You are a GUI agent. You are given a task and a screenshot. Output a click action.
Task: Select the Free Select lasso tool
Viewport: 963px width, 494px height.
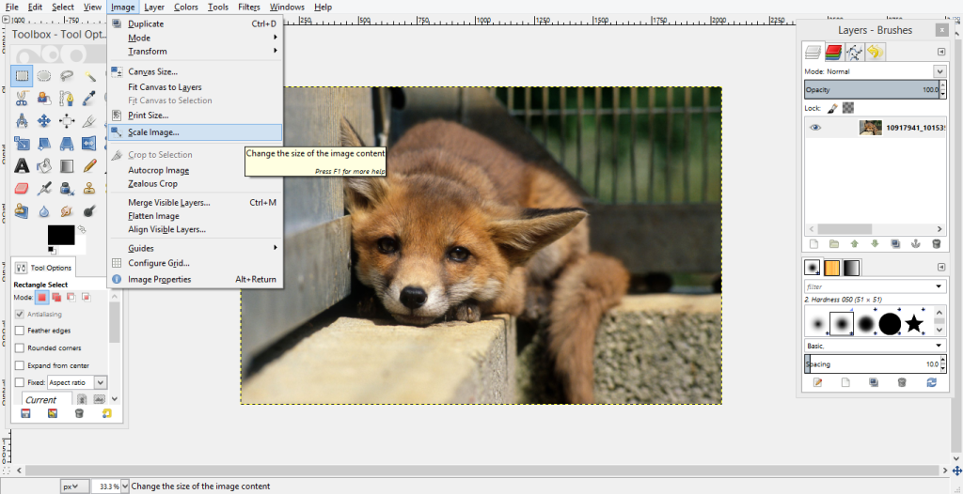[x=67, y=76]
